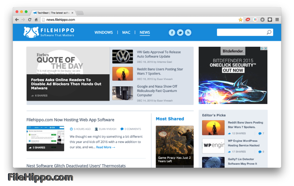Click the Editor's Picks Star Wars sunset thumbnail
Viewport: 294px width, 186px height.
tap(213, 128)
